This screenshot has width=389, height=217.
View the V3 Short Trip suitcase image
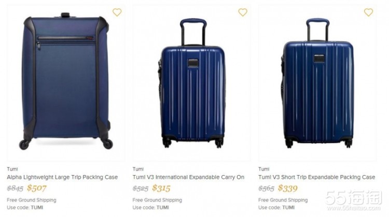(318, 83)
